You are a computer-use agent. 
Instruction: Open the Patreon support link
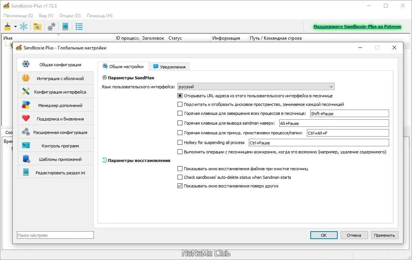click(357, 27)
